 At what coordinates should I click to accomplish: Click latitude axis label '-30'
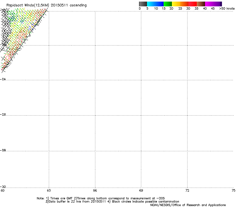[3, 187]
